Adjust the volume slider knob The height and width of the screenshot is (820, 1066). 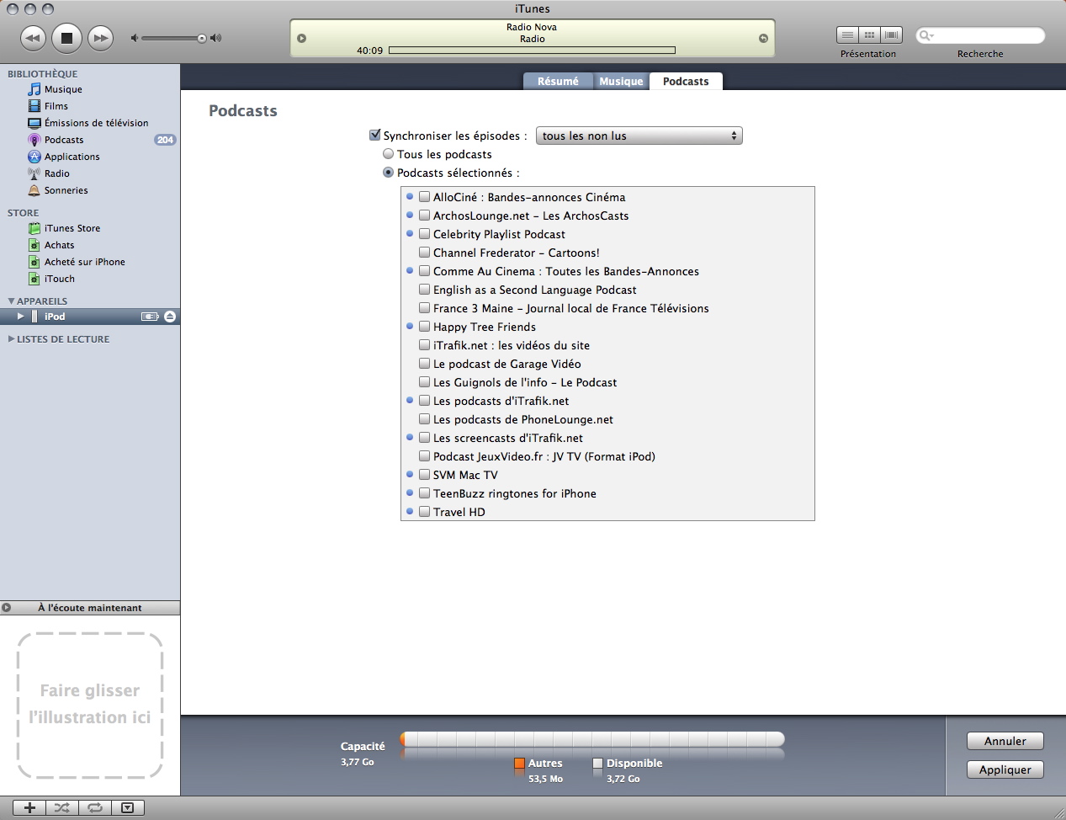click(x=202, y=38)
